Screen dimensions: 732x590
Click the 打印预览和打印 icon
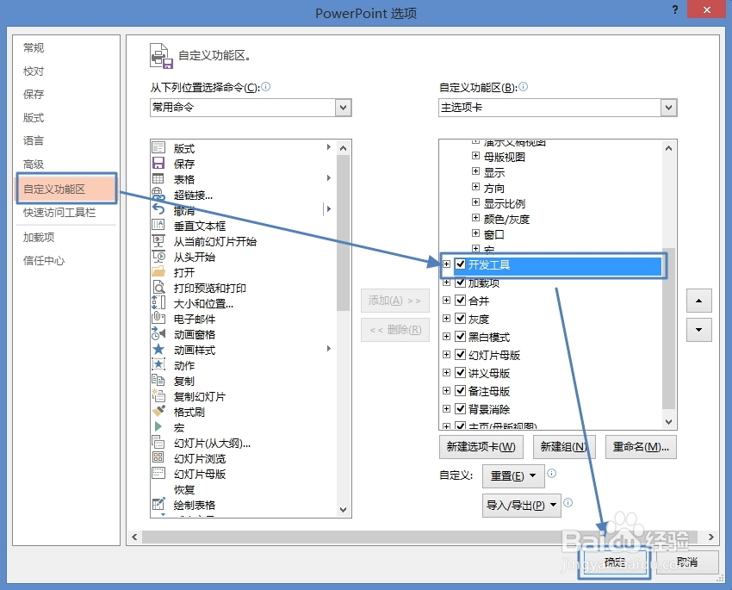click(x=158, y=287)
